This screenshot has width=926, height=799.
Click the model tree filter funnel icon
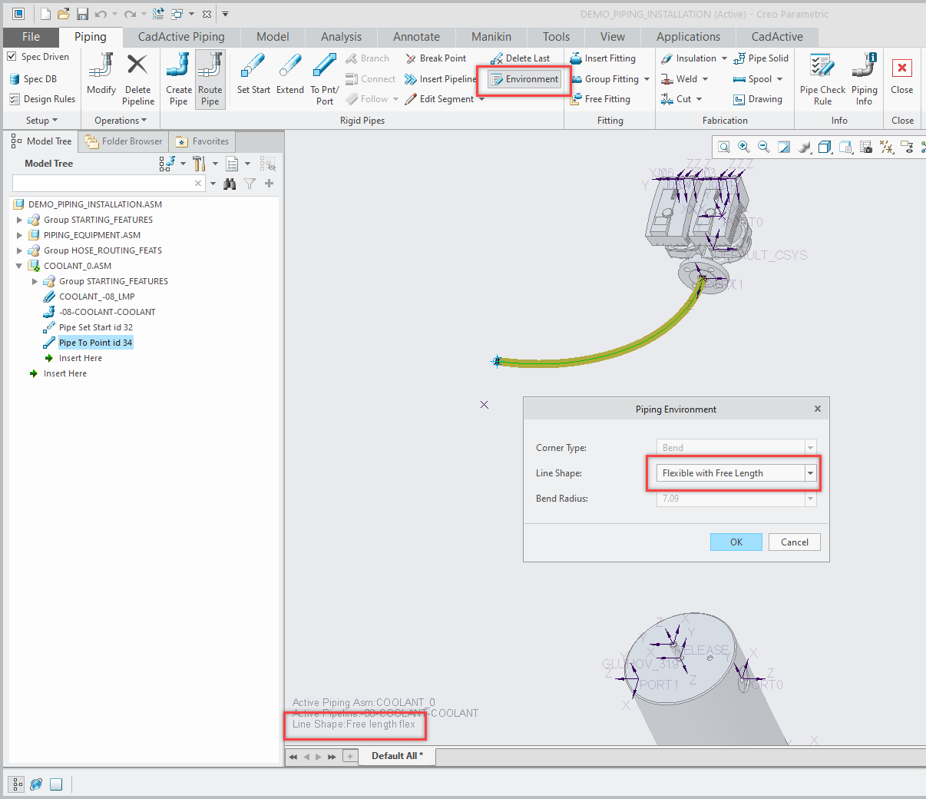pyautogui.click(x=250, y=184)
